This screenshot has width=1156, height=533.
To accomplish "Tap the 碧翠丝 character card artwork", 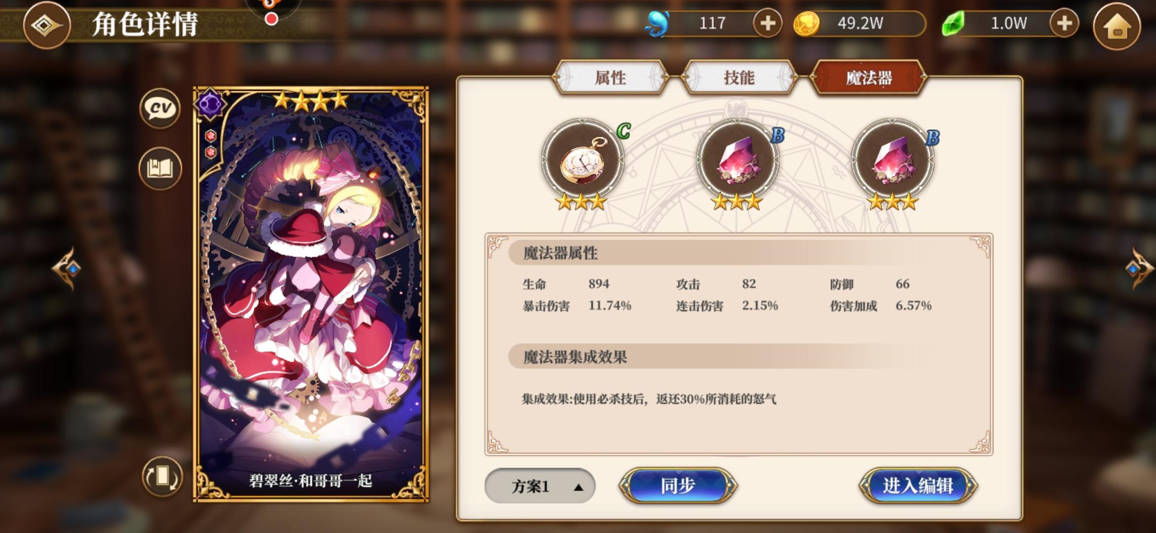I will [311, 295].
